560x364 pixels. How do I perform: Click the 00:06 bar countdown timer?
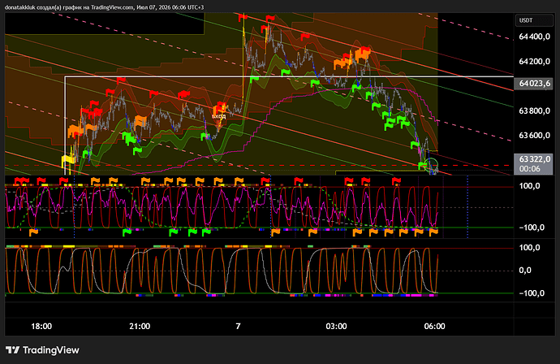[x=529, y=169]
